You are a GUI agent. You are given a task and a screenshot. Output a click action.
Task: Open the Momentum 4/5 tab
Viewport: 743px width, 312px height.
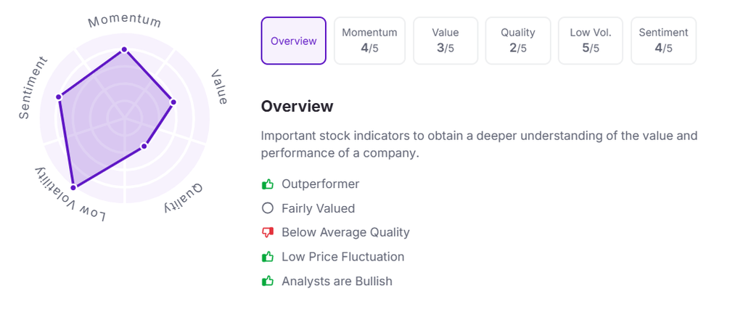click(369, 41)
